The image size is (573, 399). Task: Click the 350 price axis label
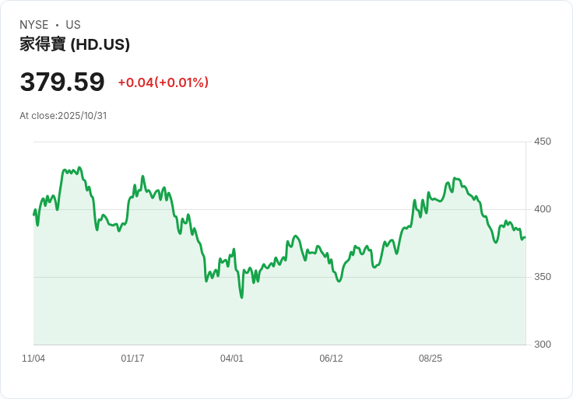(x=543, y=277)
